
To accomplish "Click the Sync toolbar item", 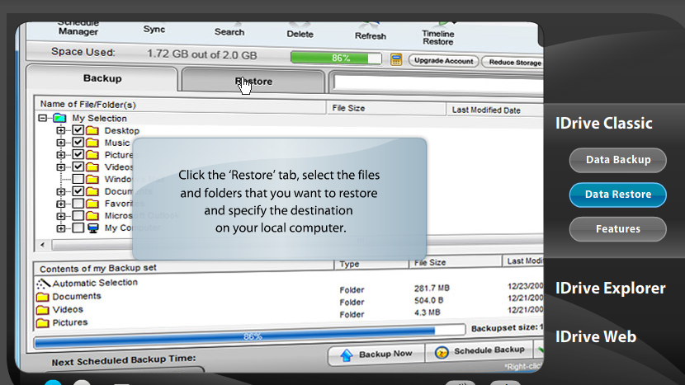I will click(x=154, y=29).
